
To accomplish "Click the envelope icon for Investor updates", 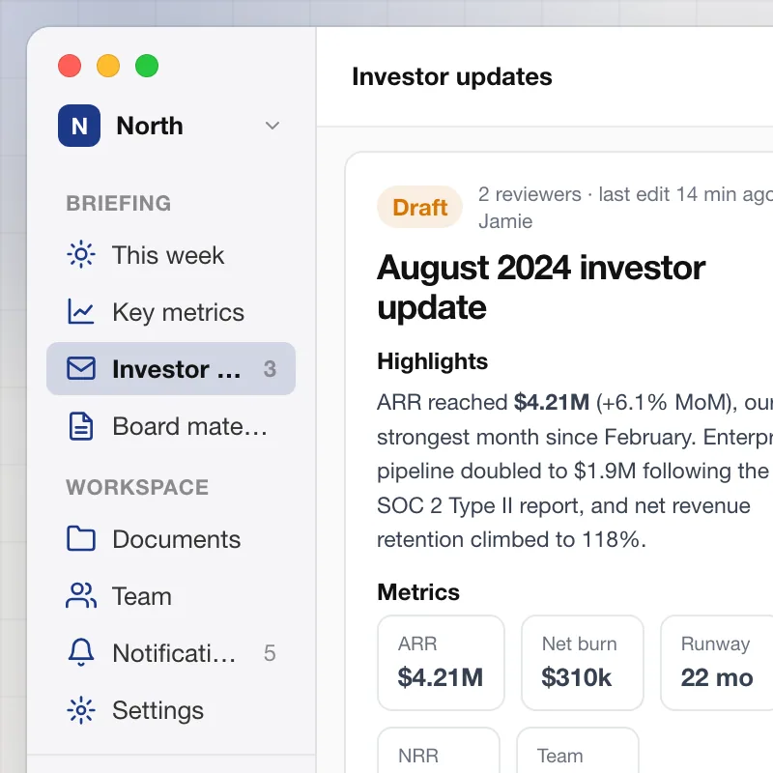I will [x=81, y=368].
